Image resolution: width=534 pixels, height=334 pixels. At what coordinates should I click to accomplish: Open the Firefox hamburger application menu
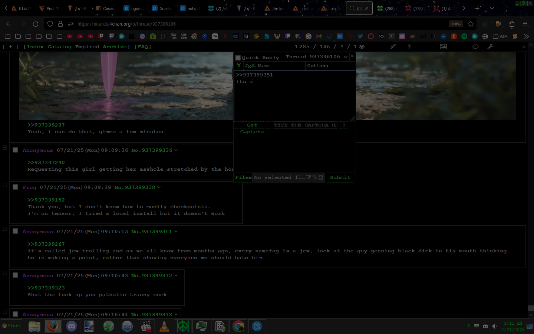525,24
